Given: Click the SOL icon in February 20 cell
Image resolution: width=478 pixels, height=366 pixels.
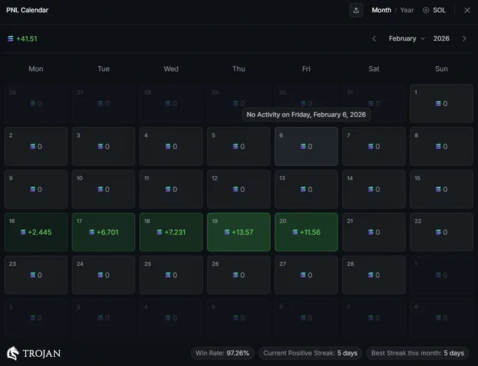Looking at the screenshot, I should tap(295, 233).
